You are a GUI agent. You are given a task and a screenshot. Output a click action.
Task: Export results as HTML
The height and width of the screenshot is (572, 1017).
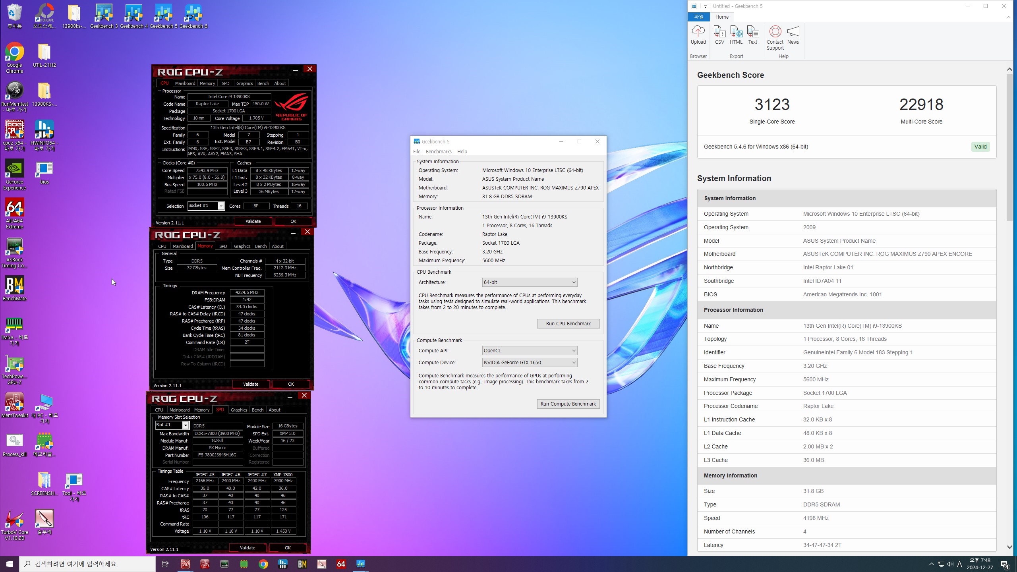click(736, 35)
